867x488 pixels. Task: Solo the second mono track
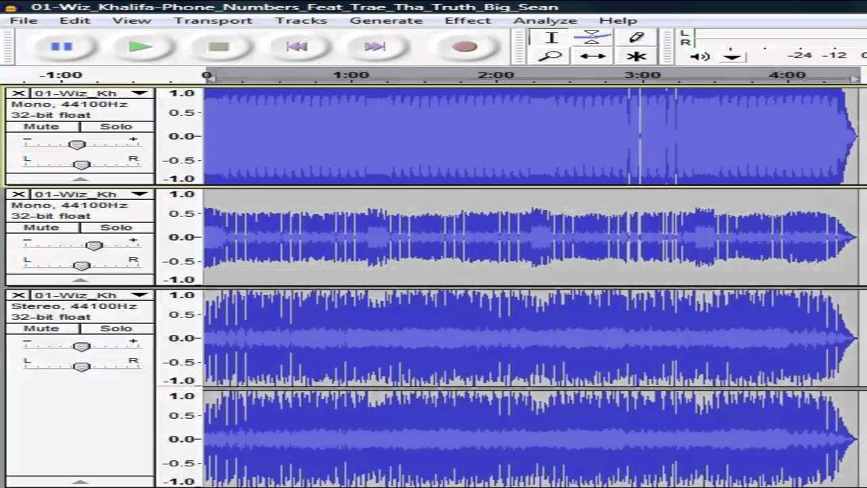116,228
